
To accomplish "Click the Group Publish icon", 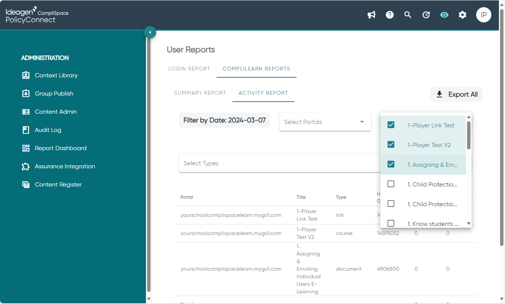I will coord(26,93).
